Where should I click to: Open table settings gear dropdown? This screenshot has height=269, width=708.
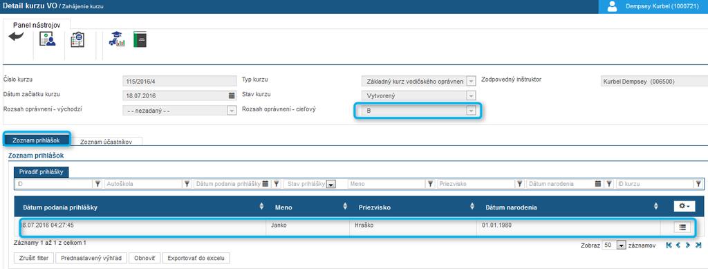(684, 206)
